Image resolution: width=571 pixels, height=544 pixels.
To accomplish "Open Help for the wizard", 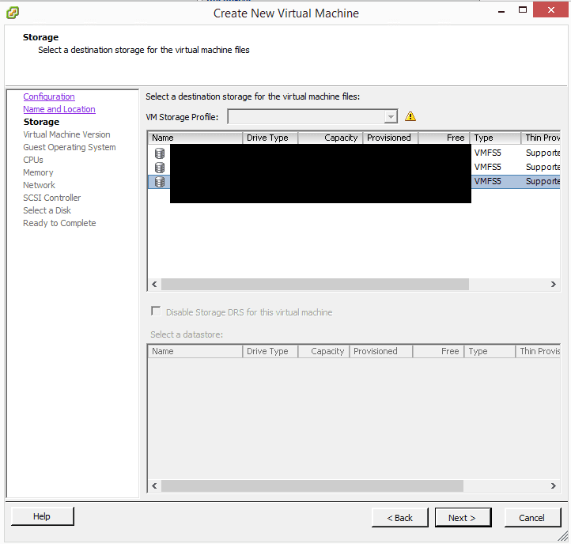I will click(42, 516).
